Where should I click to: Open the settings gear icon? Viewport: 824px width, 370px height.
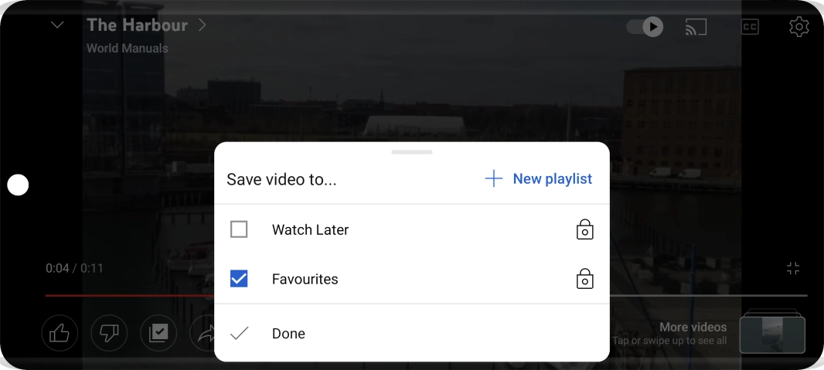(798, 27)
